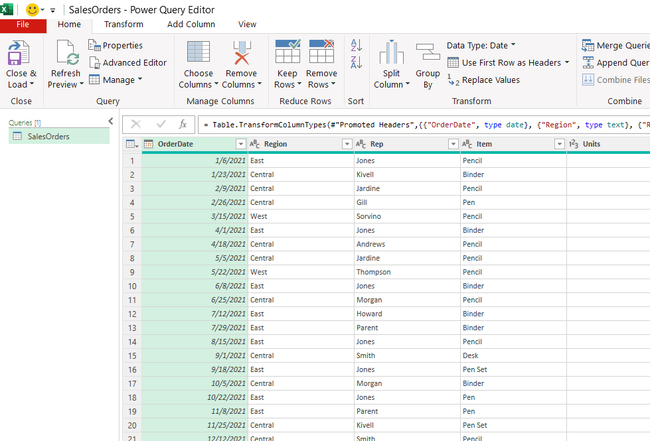Open OrderDate column filter dropdown
Screen dimensions: 650x441
(x=241, y=144)
